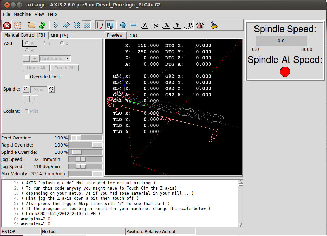Zoom in on the preview

tap(123, 25)
